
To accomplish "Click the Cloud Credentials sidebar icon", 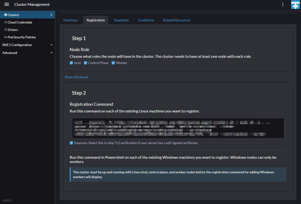I will [6, 22].
